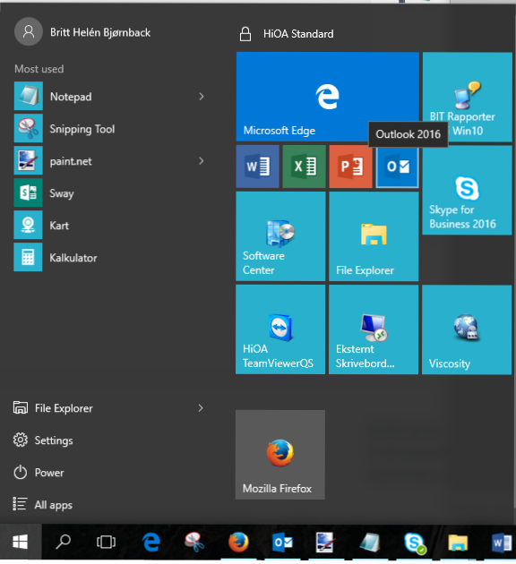The image size is (516, 564).
Task: Click the Windows Start button
Action: point(20,542)
